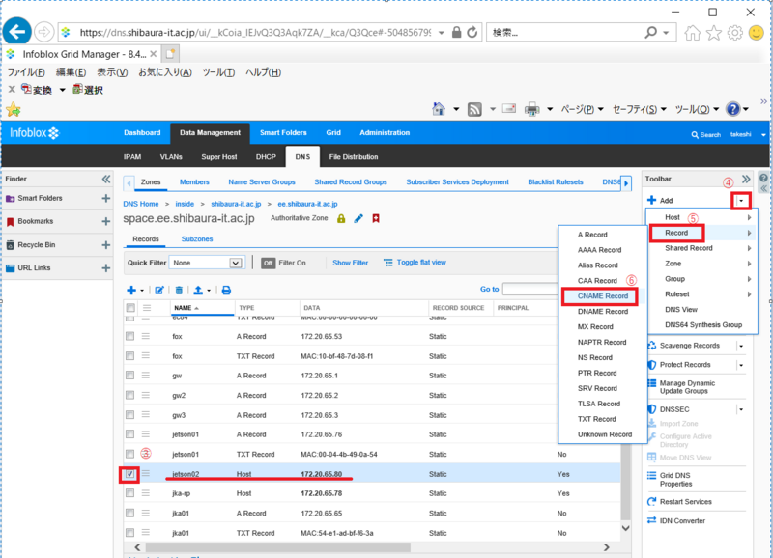The image size is (773, 558).
Task: Expand Scavenge Records dropdown arrow
Action: pos(741,346)
